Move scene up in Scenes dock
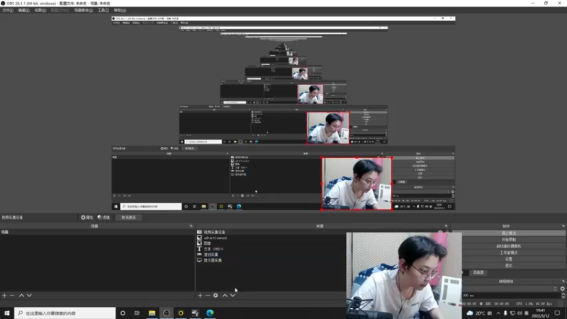The image size is (567, 319). (21, 296)
